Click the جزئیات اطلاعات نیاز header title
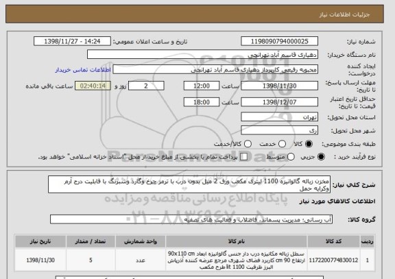The width and height of the screenshot is (395, 279). pos(344,14)
